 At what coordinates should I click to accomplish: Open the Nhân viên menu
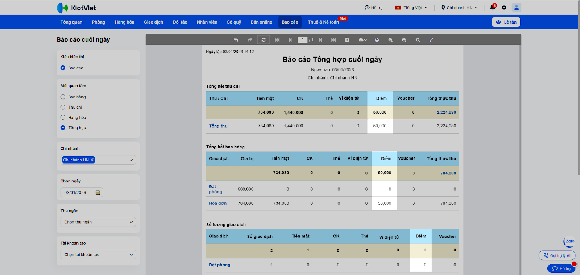point(207,22)
